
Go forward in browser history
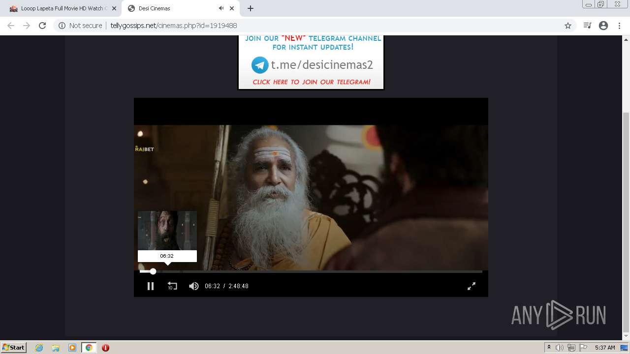[x=27, y=26]
